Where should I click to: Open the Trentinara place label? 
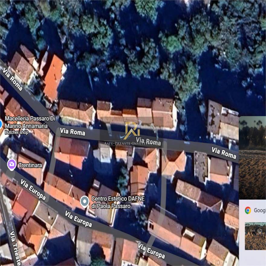[30, 165]
